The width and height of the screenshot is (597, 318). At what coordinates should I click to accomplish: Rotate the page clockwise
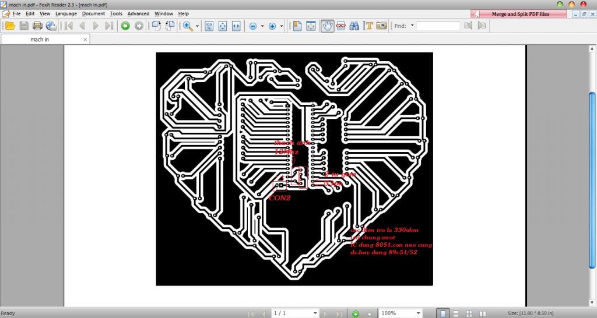click(x=156, y=26)
